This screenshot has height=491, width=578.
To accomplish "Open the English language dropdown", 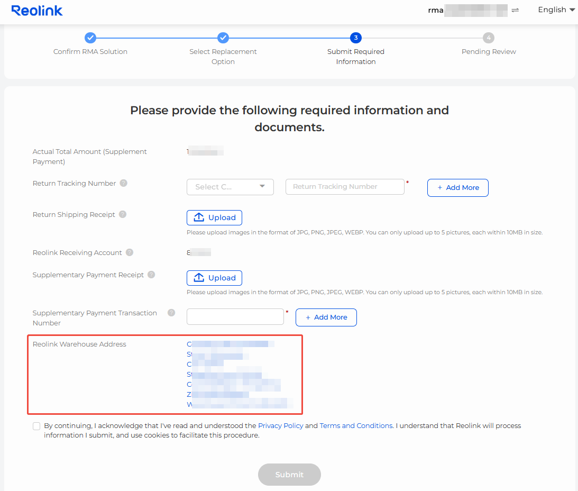I will tap(556, 10).
